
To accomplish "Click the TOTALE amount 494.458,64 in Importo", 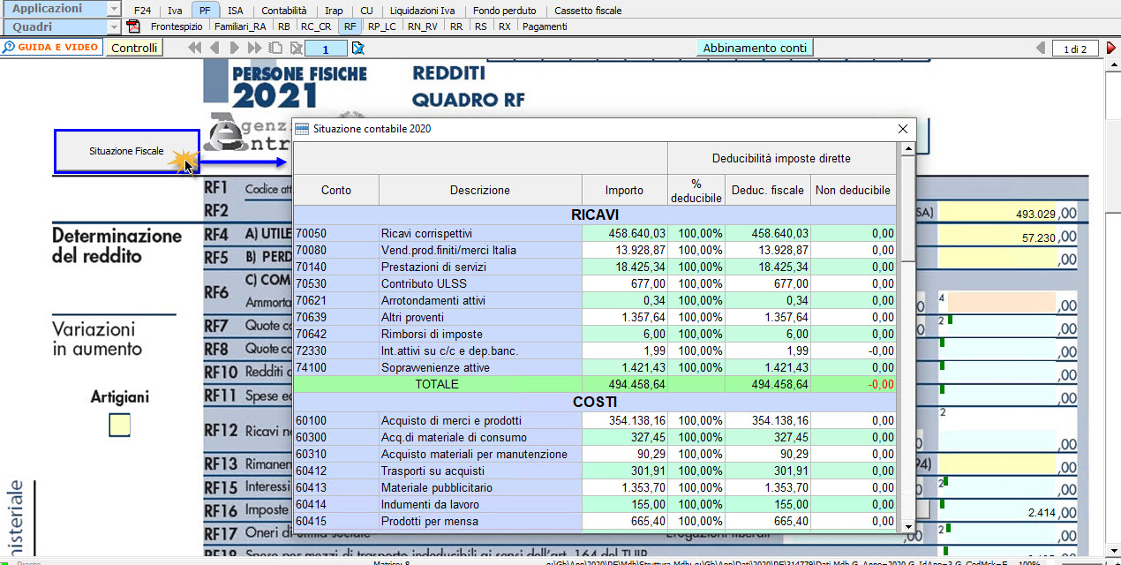I will (625, 384).
